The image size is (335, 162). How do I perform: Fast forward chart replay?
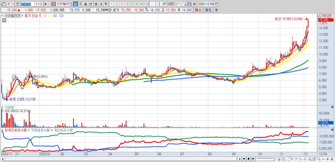253,159
